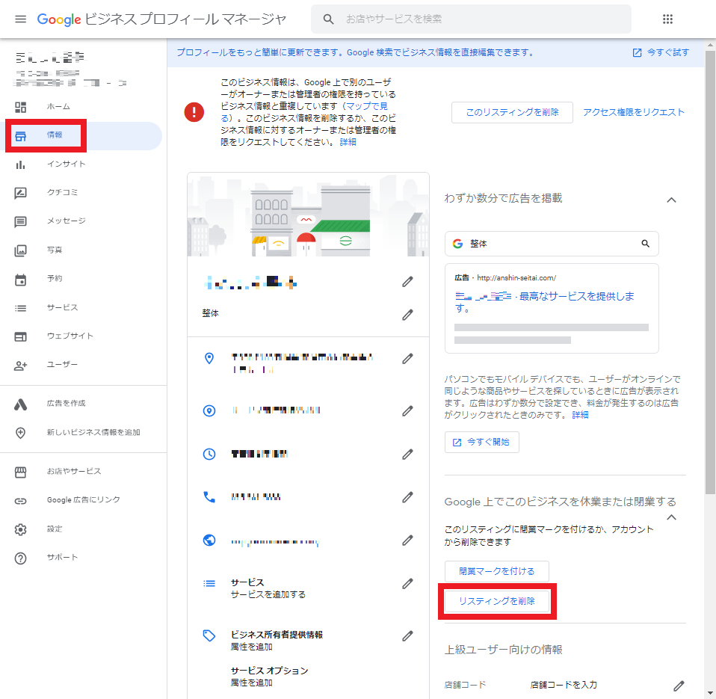
Task: Edit ビジネス所有者提供情報 pencil icon
Action: pos(407,635)
